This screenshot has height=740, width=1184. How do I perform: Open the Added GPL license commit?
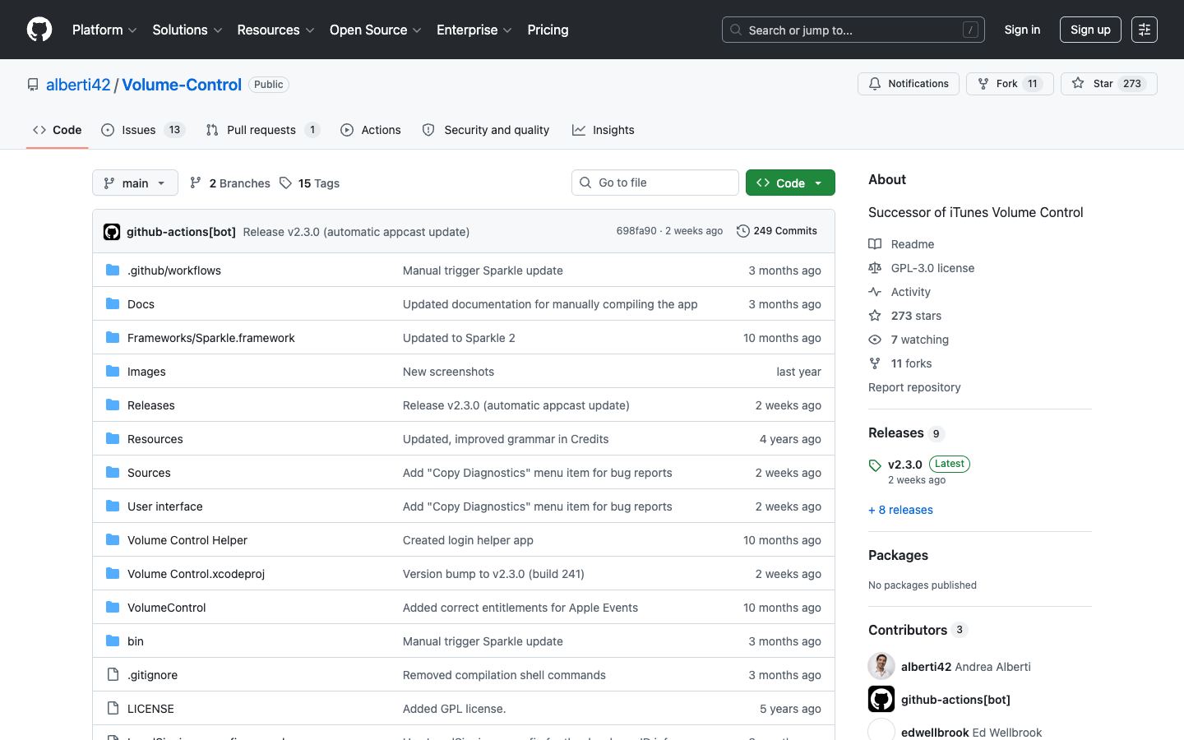454,709
